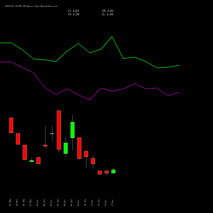Click the tall green candle at 06 Jun
Screen dimensions: 213x213
72,130
